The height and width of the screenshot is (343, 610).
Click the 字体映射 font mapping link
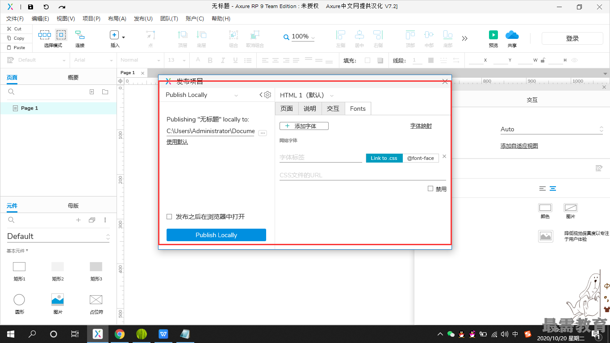pyautogui.click(x=421, y=126)
